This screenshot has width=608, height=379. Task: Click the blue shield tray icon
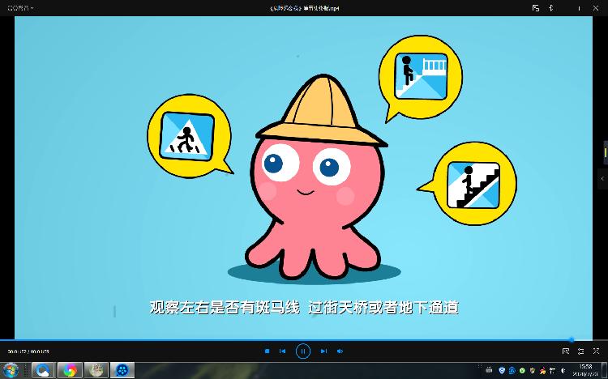[x=502, y=370]
